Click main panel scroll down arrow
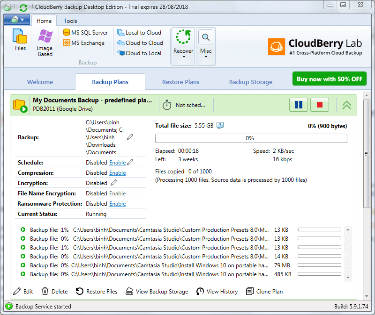The image size is (375, 315). point(367,296)
